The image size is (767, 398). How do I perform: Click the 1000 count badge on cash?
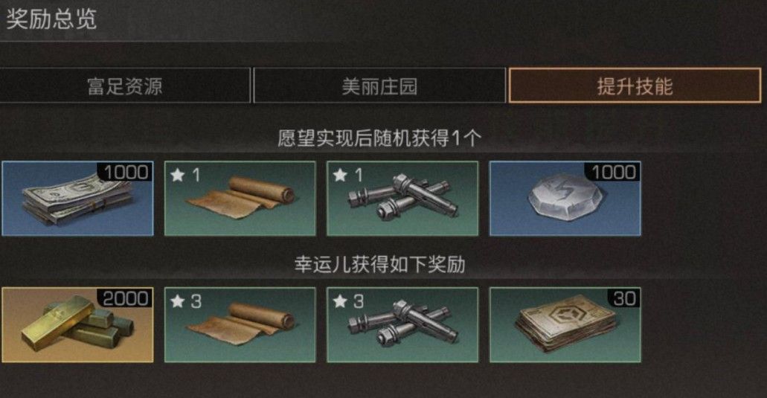pyautogui.click(x=125, y=172)
